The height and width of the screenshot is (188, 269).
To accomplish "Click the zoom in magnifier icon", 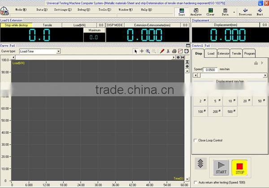I will pyautogui.click(x=148, y=51).
